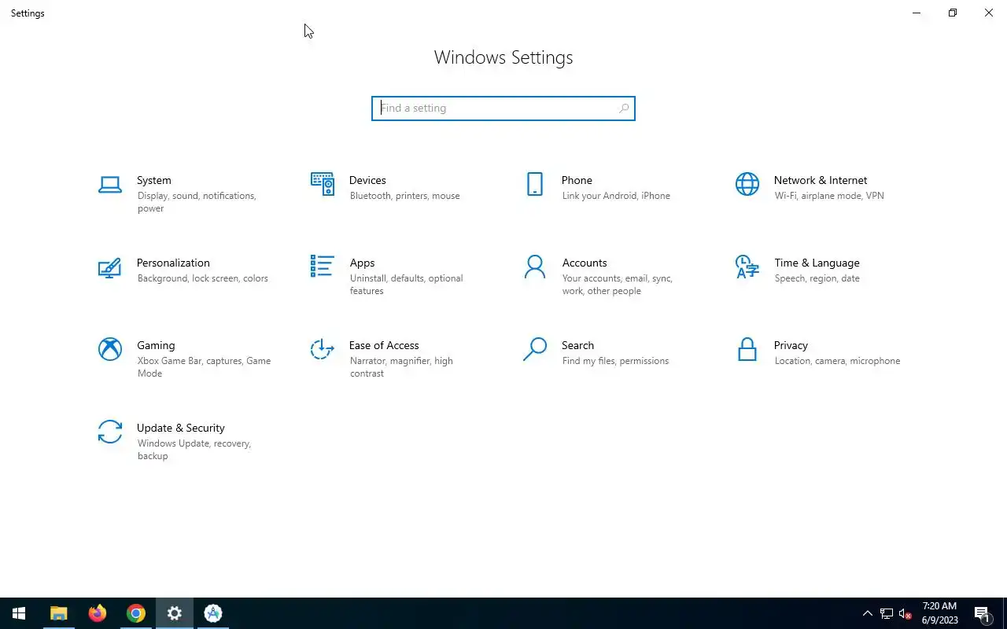The width and height of the screenshot is (1007, 629).
Task: Open the Windows Start menu
Action: coord(19,613)
